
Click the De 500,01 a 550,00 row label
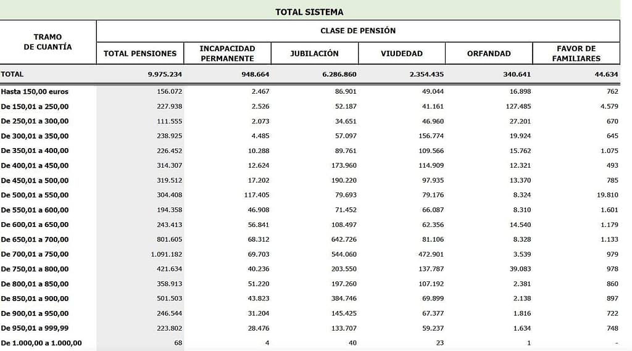click(x=35, y=195)
